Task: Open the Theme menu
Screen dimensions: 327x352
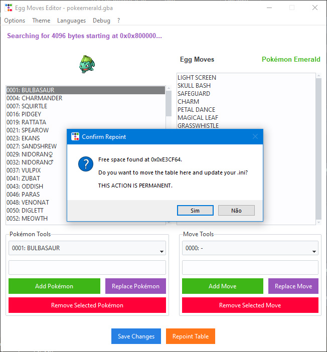Action: [x=41, y=21]
